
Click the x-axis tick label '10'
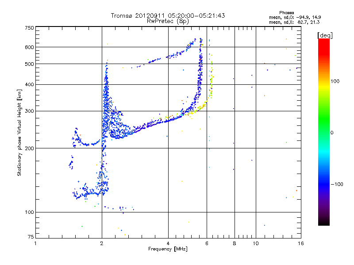[x=256, y=243]
